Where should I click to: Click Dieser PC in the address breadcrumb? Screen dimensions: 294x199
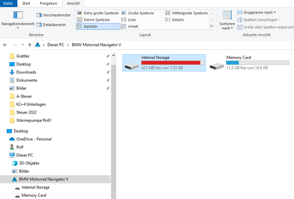click(x=55, y=45)
